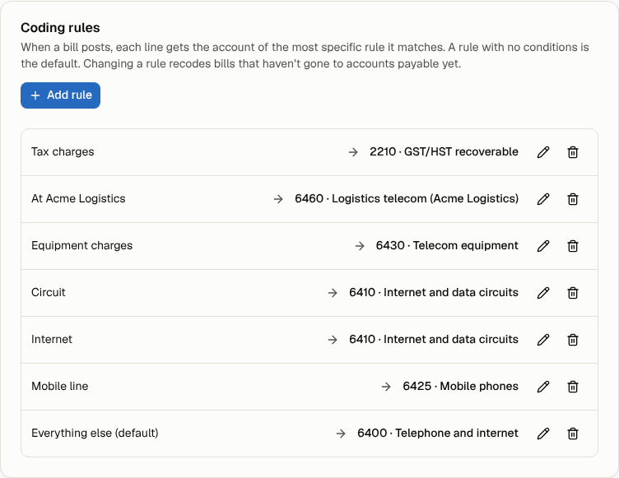Select the Tax charges condition text
This screenshot has height=478, width=619.
point(63,152)
